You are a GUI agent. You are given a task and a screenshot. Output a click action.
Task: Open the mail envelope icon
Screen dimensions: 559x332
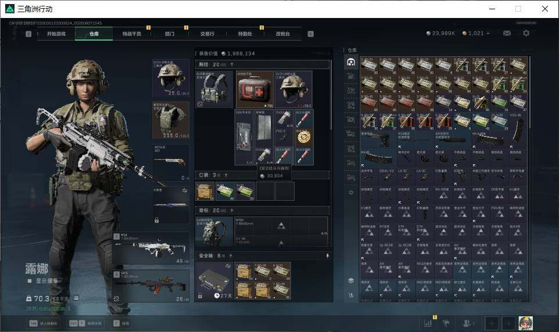507,33
